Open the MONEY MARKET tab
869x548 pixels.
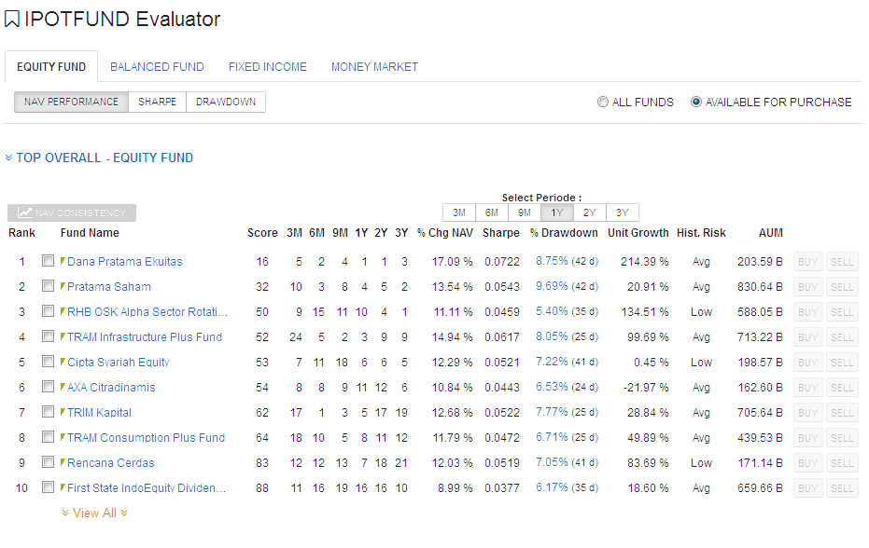pyautogui.click(x=374, y=67)
